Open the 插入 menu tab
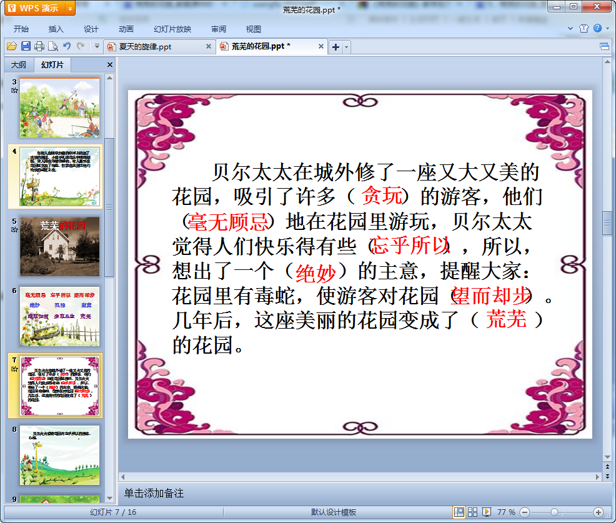Viewport: 616px width, 523px height. [56, 29]
